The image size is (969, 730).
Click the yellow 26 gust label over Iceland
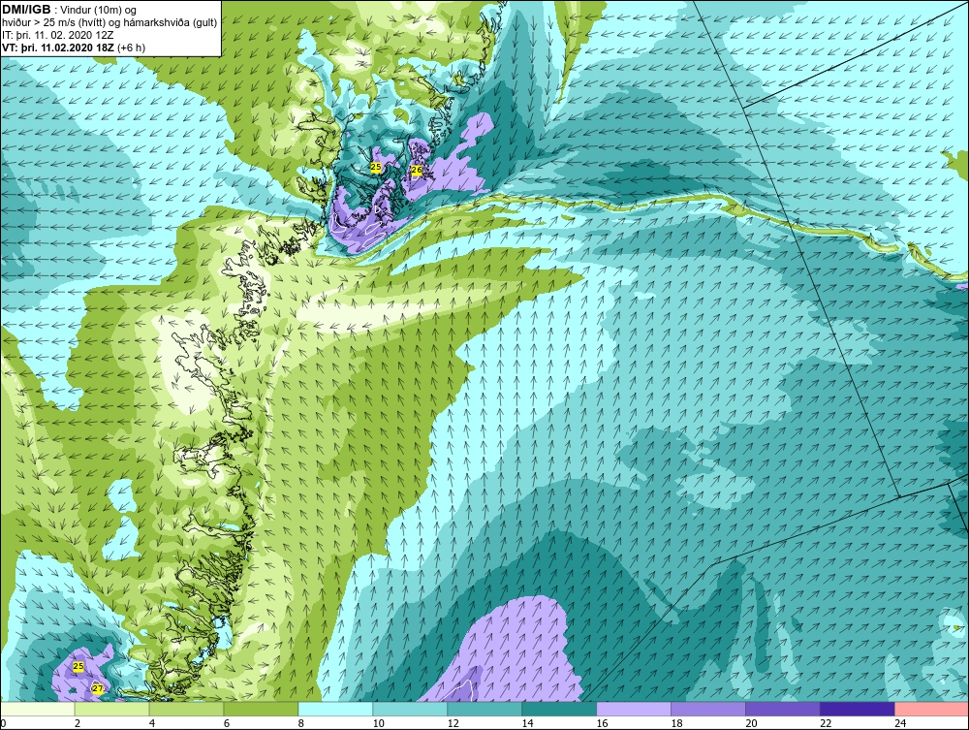pos(417,170)
